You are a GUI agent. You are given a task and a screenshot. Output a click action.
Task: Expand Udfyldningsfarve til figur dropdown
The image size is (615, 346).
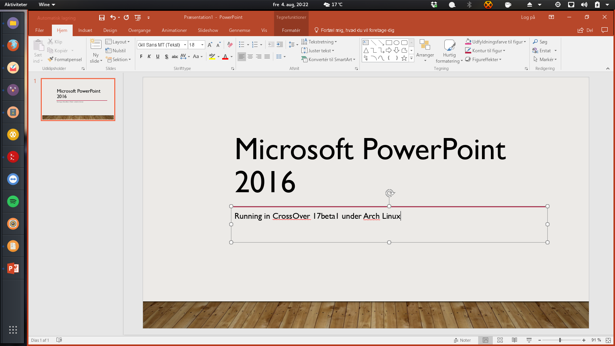[x=495, y=42]
